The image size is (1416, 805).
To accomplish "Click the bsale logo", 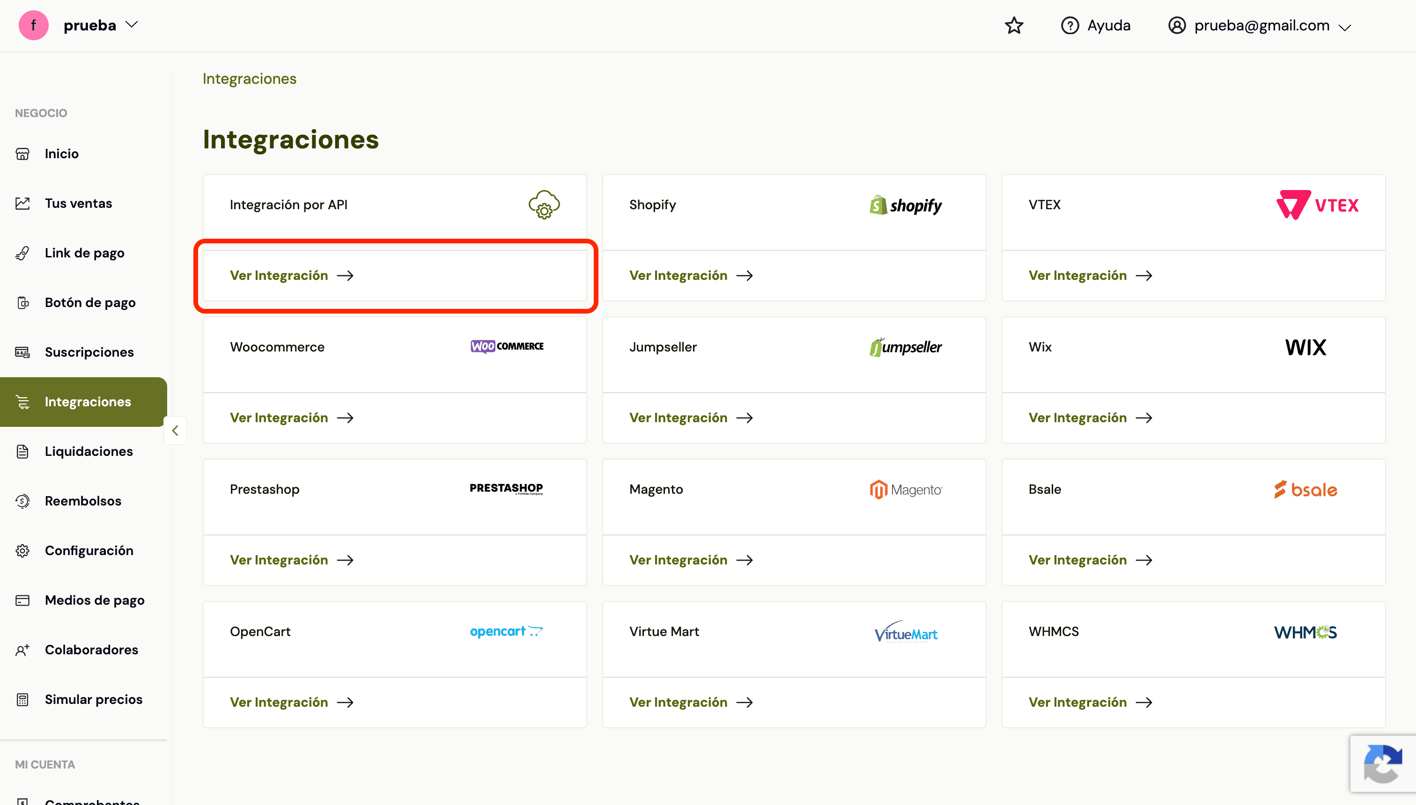I will pos(1305,489).
